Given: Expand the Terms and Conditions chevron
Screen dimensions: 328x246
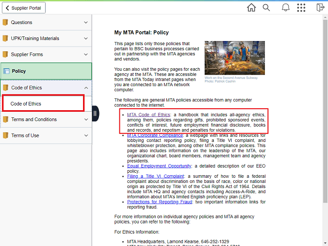Looking at the screenshot, I should (x=86, y=119).
